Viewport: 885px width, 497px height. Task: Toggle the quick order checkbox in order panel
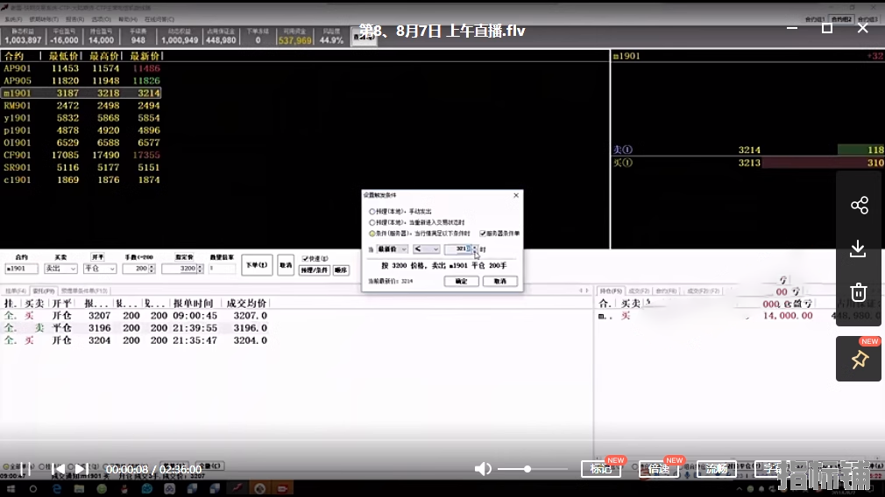click(305, 259)
